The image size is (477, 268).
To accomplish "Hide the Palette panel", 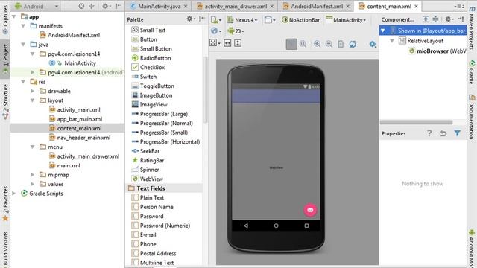I will [201, 19].
